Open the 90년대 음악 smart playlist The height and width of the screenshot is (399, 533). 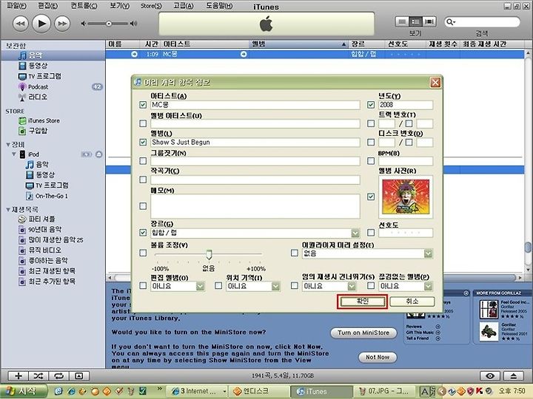coord(40,230)
